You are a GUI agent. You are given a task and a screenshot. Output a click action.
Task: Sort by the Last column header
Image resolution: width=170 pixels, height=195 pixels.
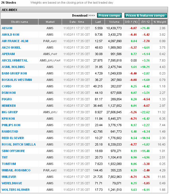click(x=98, y=22)
